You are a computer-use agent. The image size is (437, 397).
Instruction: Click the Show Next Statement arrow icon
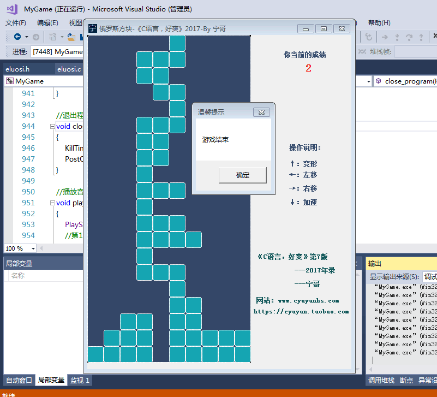385,37
